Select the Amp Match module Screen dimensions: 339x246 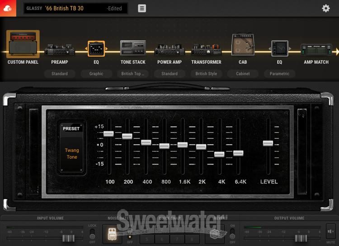[x=316, y=49]
